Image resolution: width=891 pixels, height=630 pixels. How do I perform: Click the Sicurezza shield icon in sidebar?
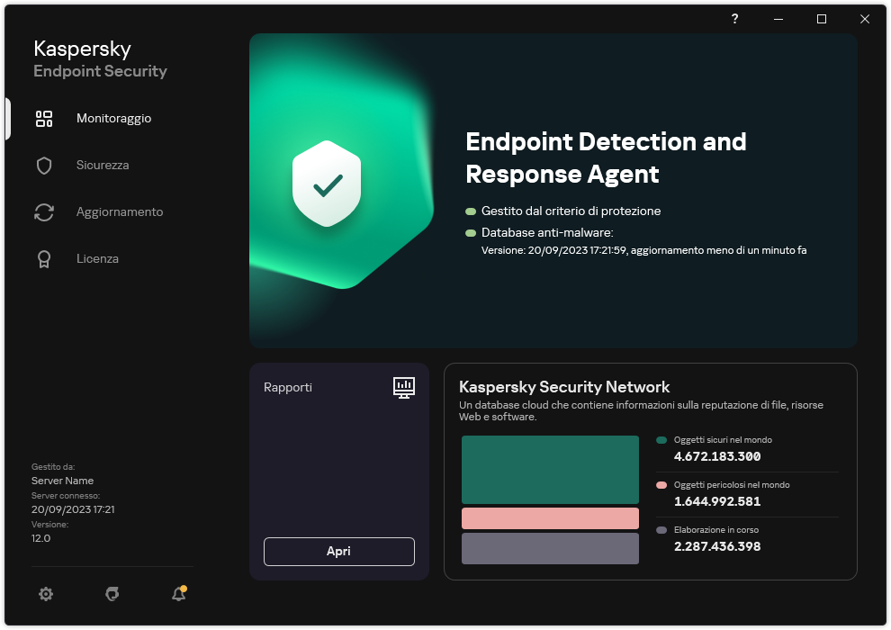[x=44, y=166]
